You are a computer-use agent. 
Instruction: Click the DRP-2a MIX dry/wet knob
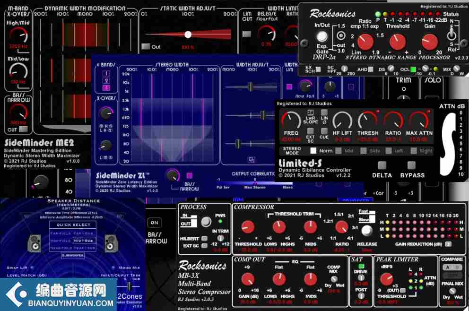pyautogui.click(x=456, y=69)
